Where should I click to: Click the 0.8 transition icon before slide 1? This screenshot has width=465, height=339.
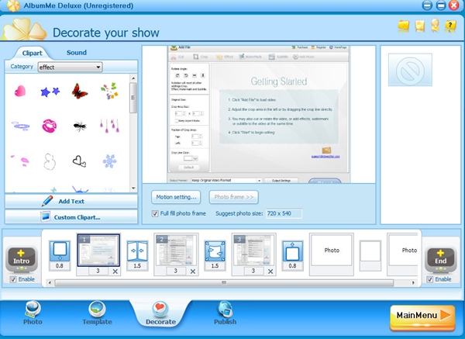pos(60,251)
